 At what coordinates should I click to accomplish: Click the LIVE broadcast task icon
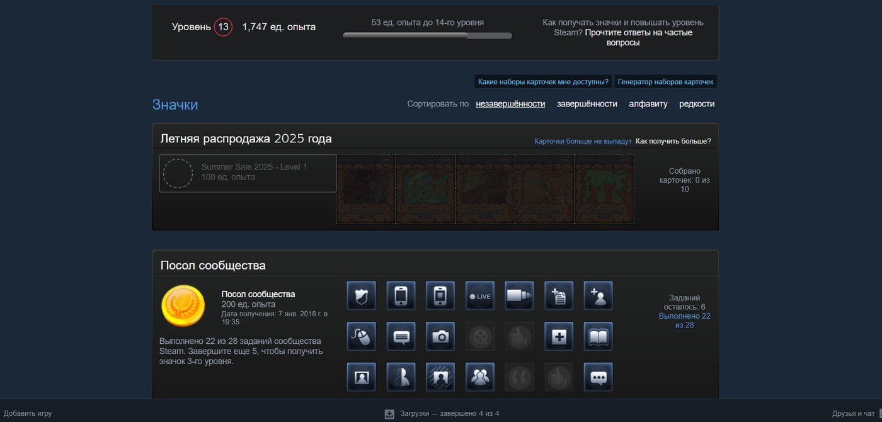tap(479, 296)
